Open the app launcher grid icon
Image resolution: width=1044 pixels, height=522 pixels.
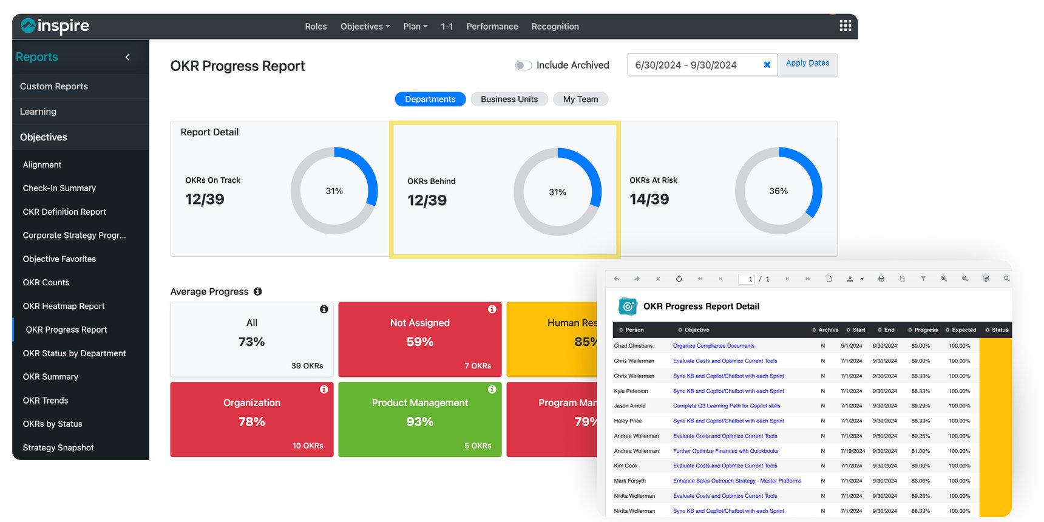845,25
